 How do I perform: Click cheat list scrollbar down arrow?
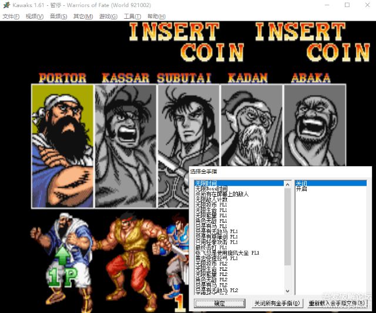[287, 291]
